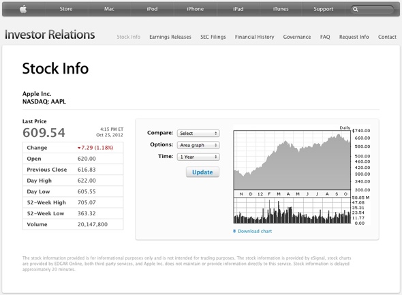Open the FAQ page
Screen dimensions: 402x295
click(x=325, y=37)
